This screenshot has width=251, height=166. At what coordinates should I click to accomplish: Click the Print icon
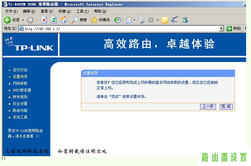(x=141, y=20)
